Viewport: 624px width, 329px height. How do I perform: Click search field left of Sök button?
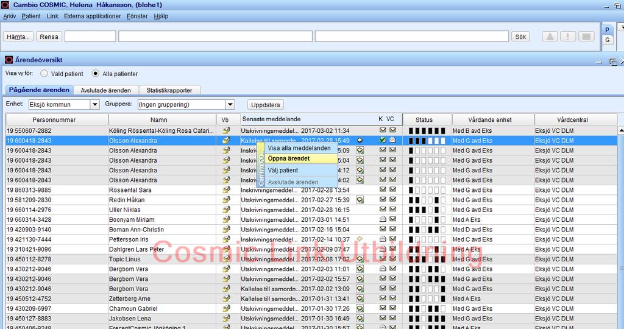click(x=412, y=37)
